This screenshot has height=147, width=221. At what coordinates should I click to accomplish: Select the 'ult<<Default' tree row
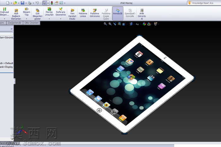[7, 63]
